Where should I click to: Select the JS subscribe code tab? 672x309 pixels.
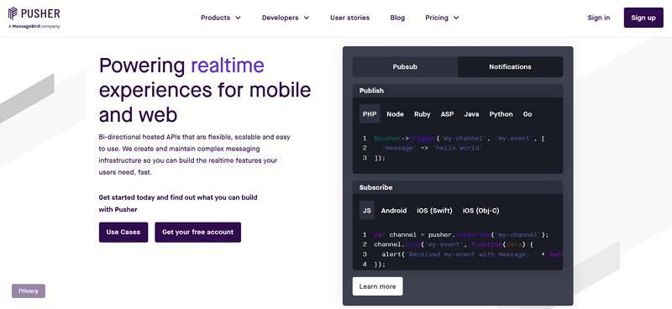367,211
